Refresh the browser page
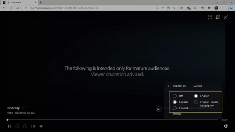Viewport: 235px width, 132px height. 11,8
